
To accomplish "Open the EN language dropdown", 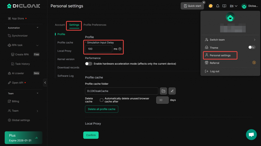I will [x=233, y=6].
